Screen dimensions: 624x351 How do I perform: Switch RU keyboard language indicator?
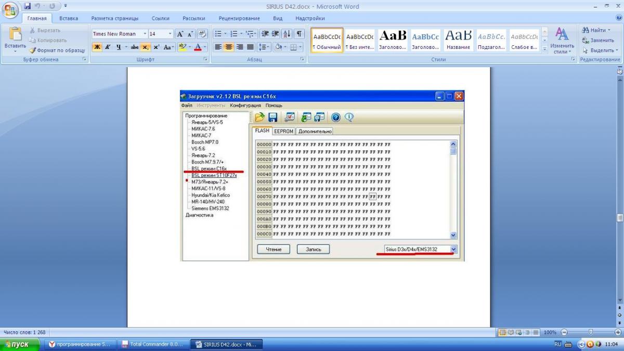coord(558,344)
